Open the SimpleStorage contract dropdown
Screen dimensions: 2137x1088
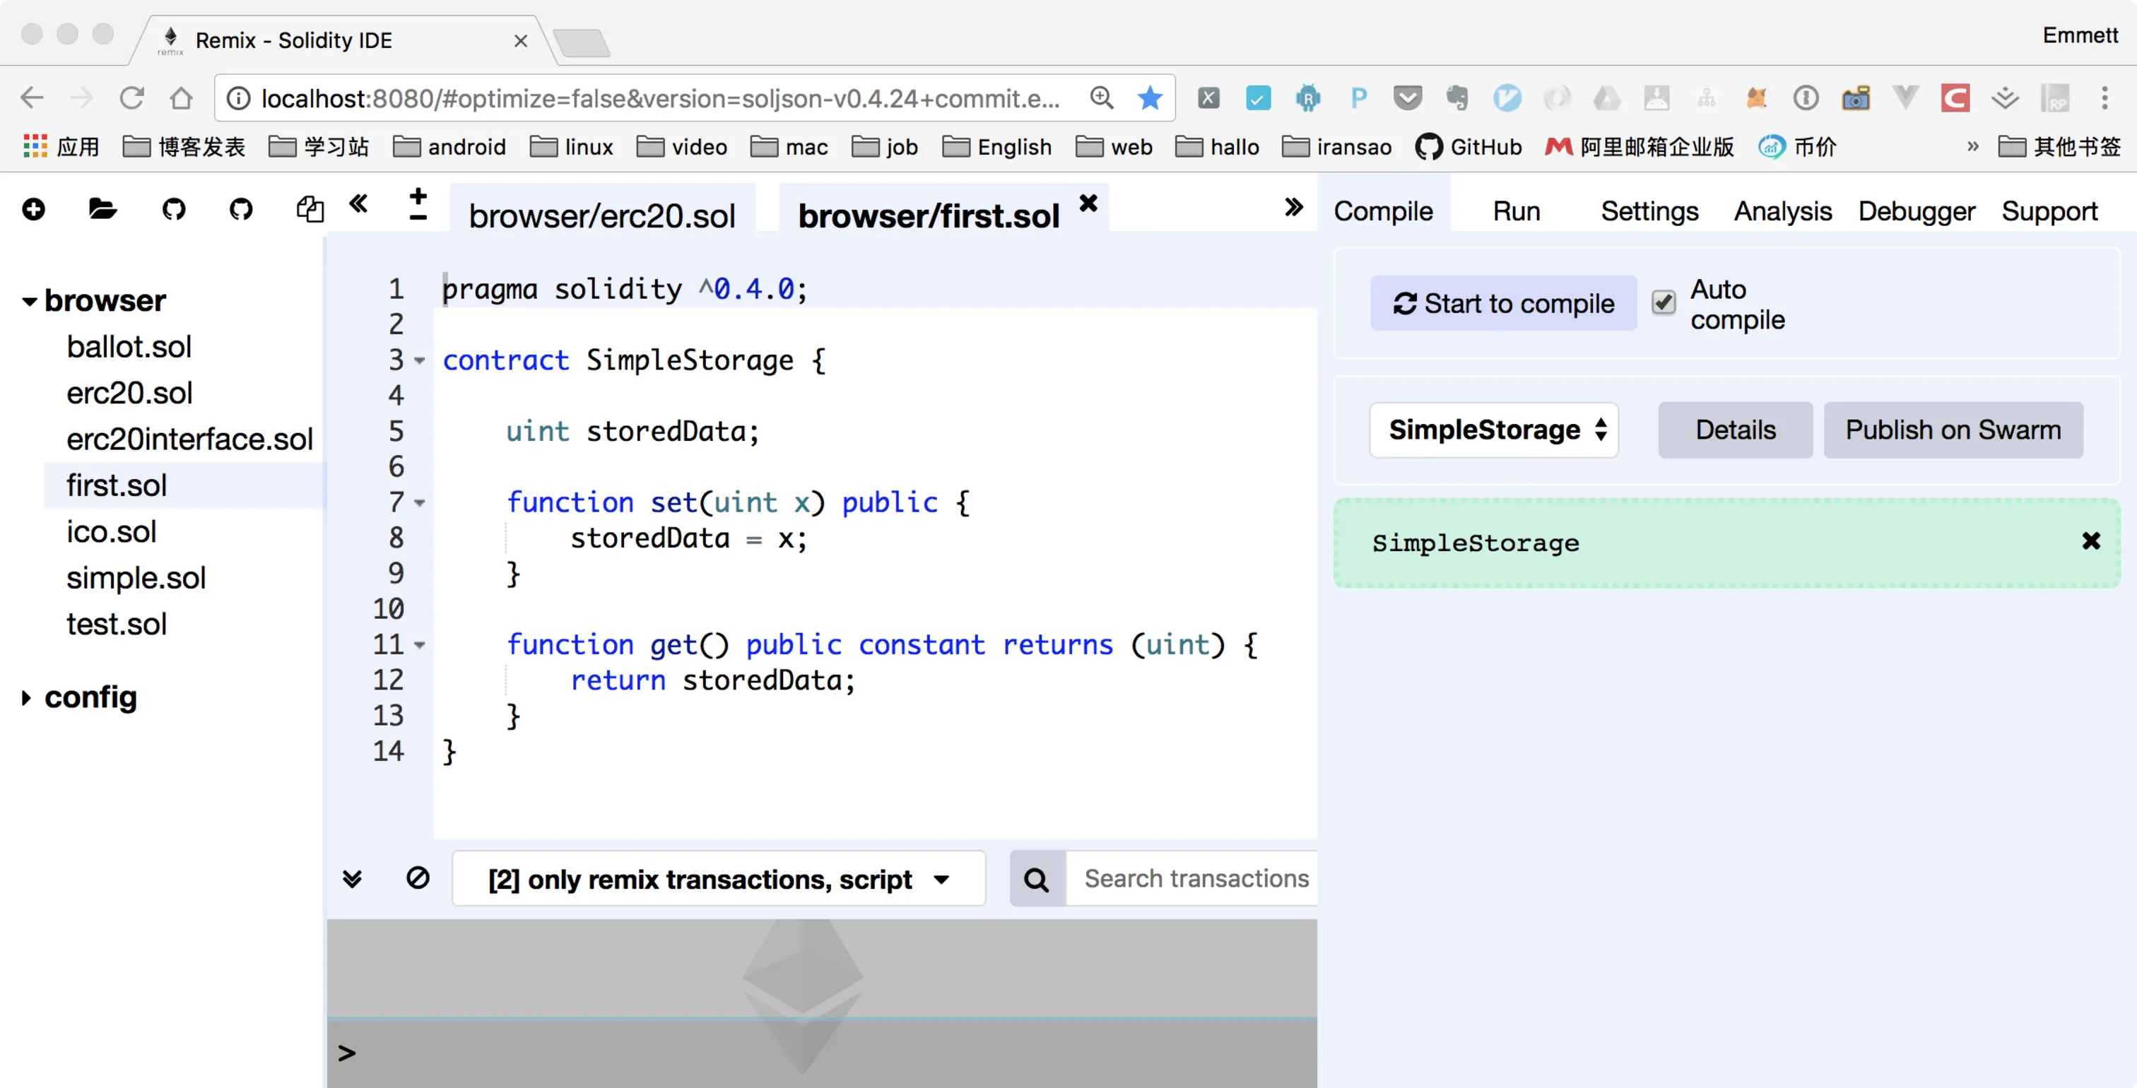click(x=1493, y=430)
